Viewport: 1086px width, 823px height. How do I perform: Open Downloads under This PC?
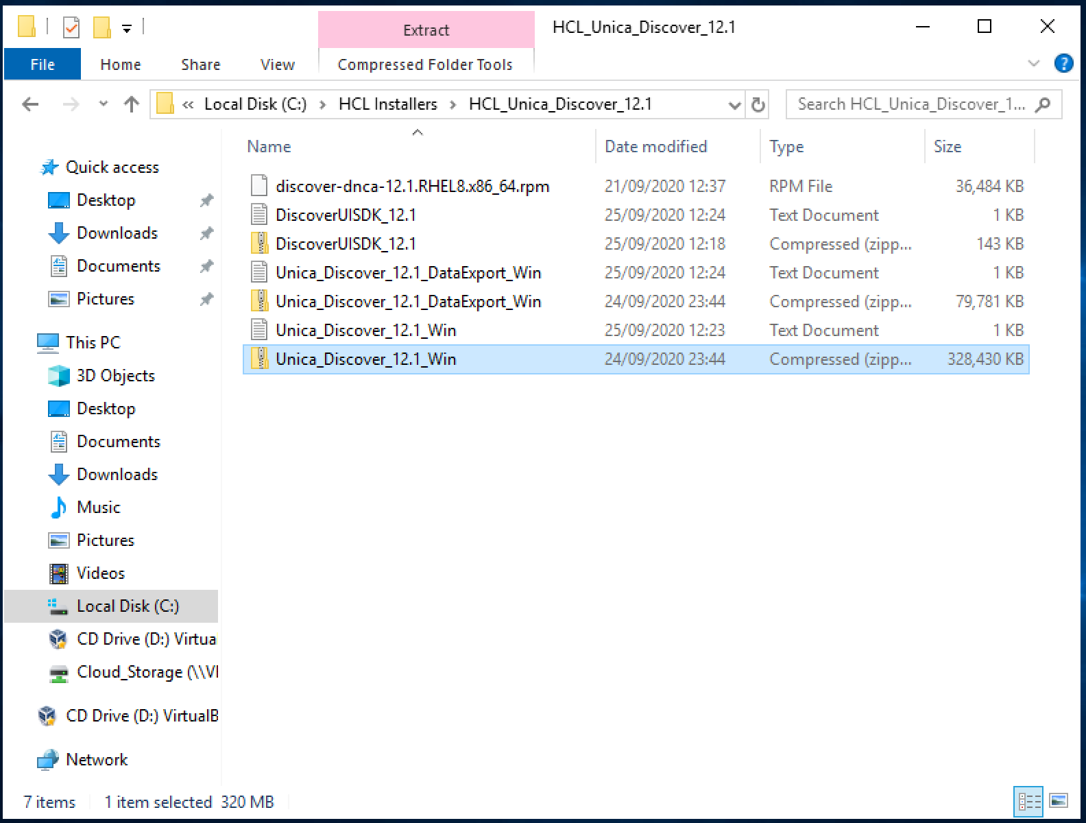tap(117, 475)
